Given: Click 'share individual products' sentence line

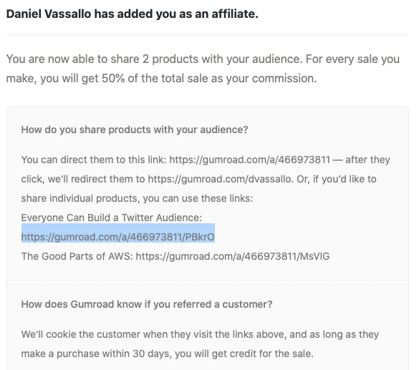Looking at the screenshot, I should [137, 199].
